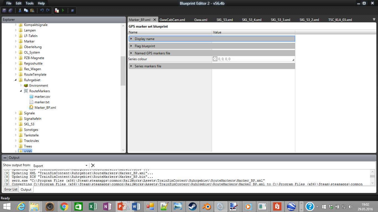Image resolution: width=378 pixels, height=212 pixels.
Task: Open Excel from the taskbar
Action: [93, 206]
